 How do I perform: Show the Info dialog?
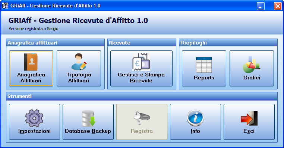[x=195, y=122]
